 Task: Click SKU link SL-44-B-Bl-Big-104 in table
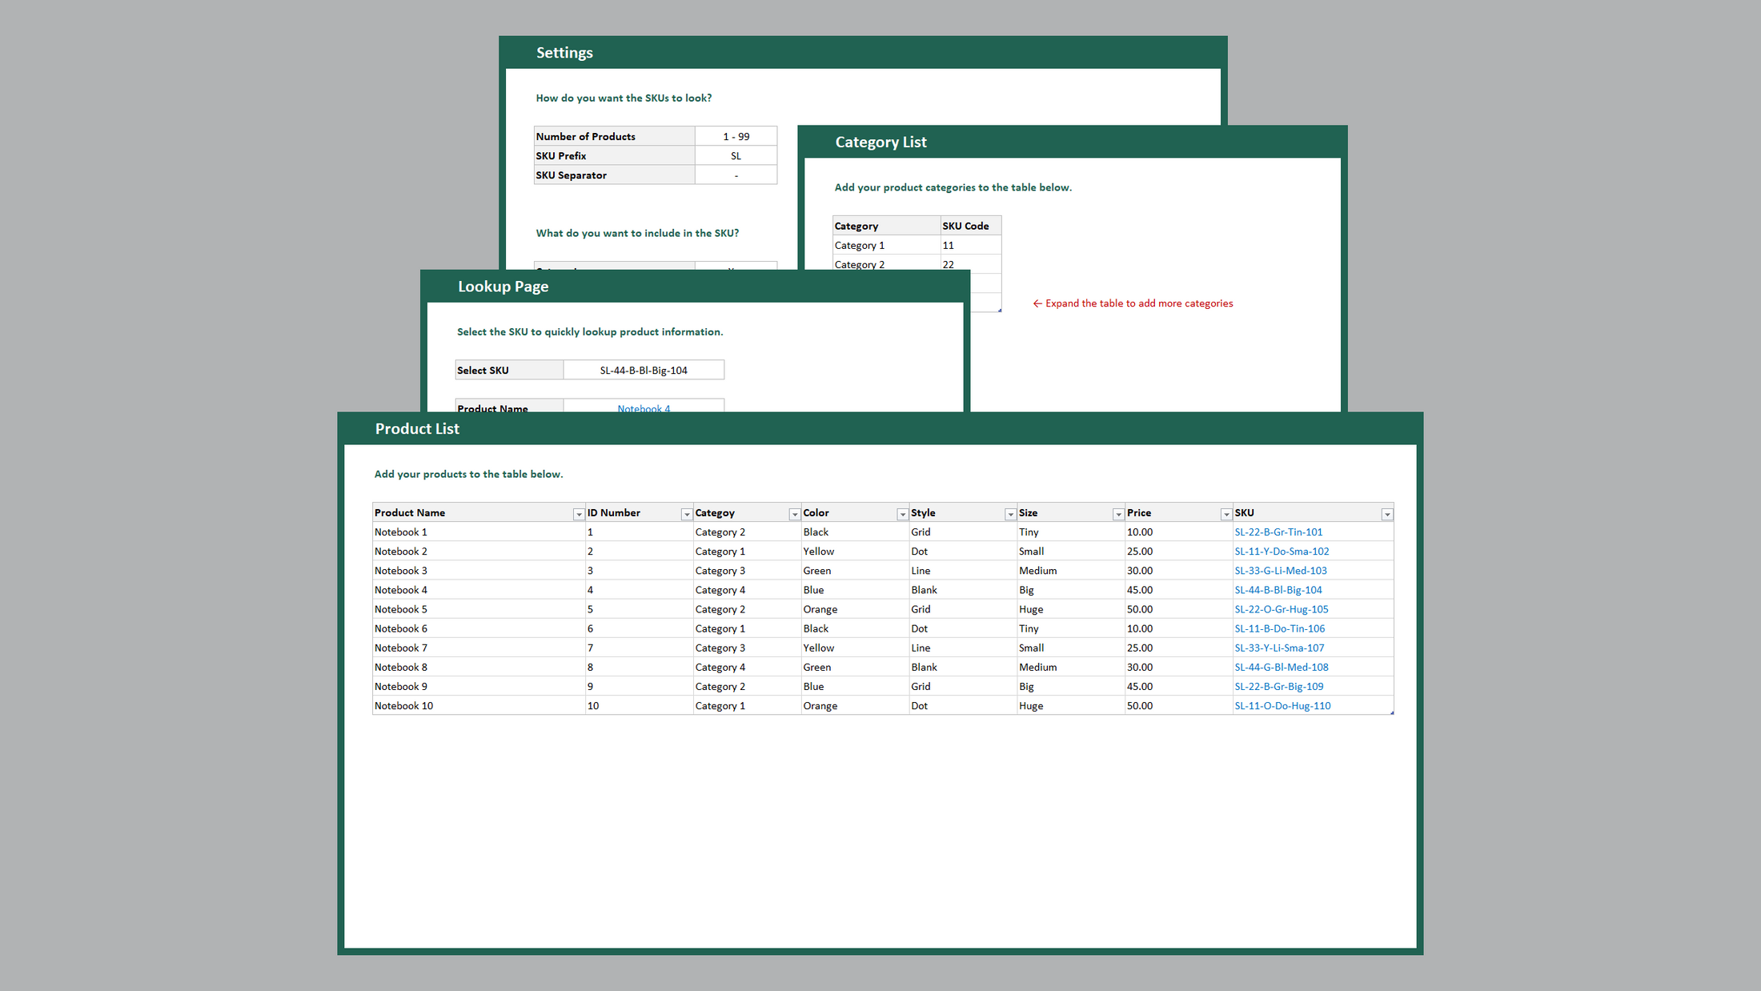click(1278, 590)
